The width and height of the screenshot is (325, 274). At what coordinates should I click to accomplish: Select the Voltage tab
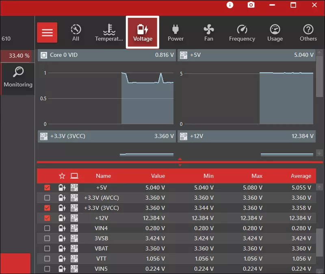click(x=143, y=32)
